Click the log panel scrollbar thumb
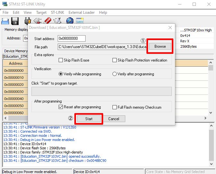Image resolution: width=216 pixels, height=174 pixels. click(211, 145)
